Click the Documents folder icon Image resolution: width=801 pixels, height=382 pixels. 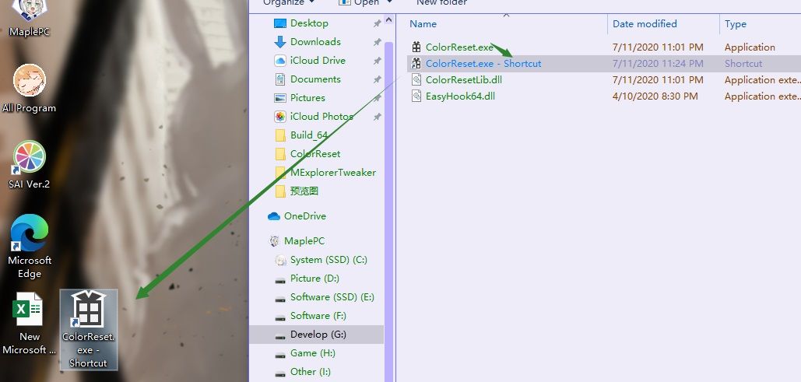tap(280, 79)
